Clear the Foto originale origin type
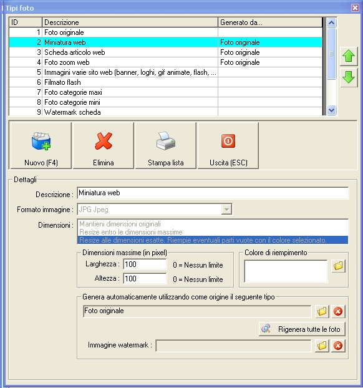Viewport: 363px width, 388px height. tap(338, 311)
